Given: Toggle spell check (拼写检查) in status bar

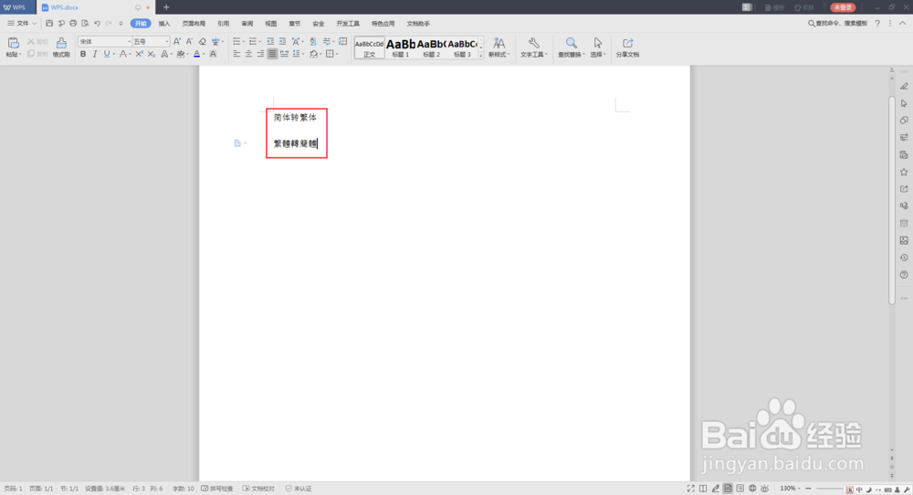Looking at the screenshot, I should coord(217,489).
